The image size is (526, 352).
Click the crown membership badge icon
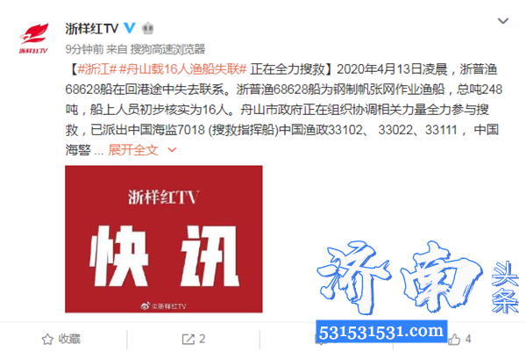click(x=147, y=28)
